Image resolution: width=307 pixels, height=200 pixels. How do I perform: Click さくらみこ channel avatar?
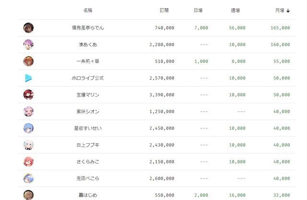pyautogui.click(x=28, y=162)
